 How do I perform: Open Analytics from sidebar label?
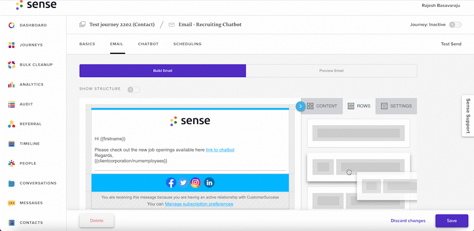pos(32,84)
